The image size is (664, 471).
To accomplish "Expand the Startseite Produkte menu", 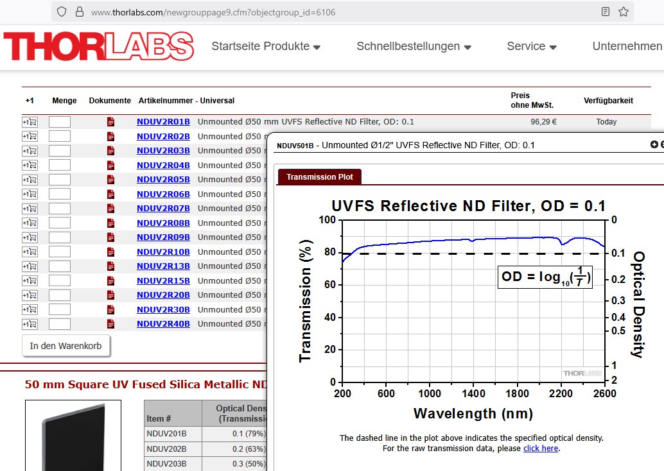I will (266, 46).
